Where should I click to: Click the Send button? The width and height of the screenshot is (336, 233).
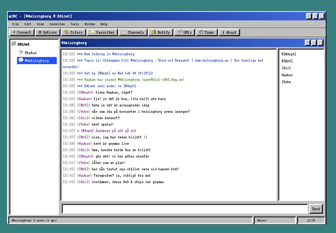pyautogui.click(x=316, y=209)
